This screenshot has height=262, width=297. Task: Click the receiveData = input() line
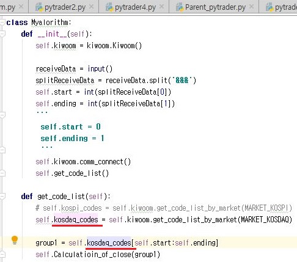pyautogui.click(x=74, y=69)
